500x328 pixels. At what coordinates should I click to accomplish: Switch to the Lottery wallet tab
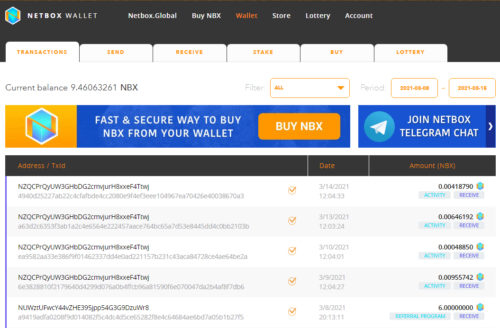[410, 53]
